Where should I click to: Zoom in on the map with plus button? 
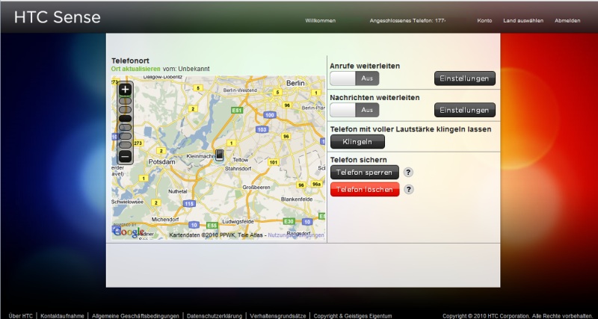(125, 89)
